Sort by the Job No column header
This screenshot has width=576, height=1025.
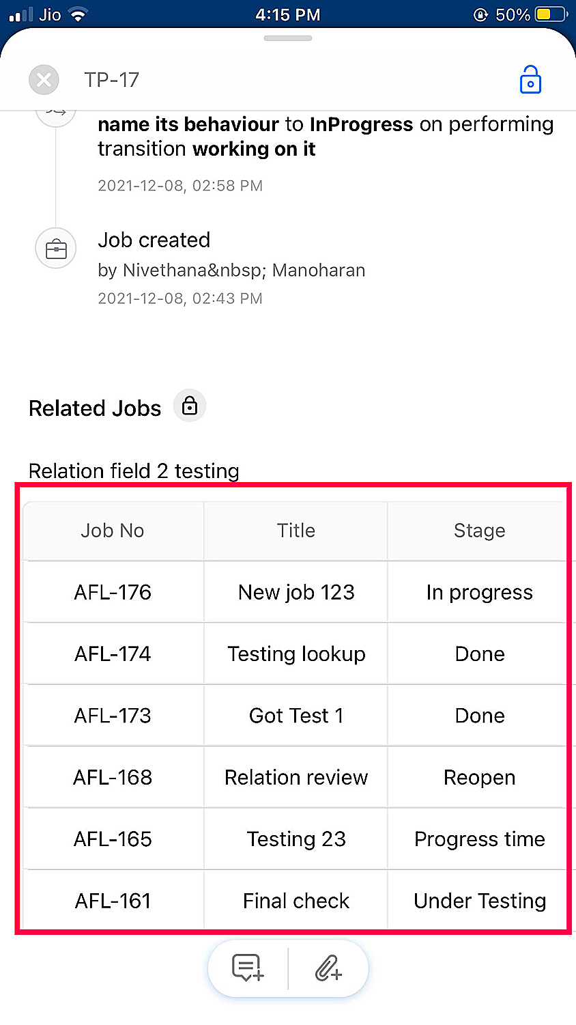[113, 531]
